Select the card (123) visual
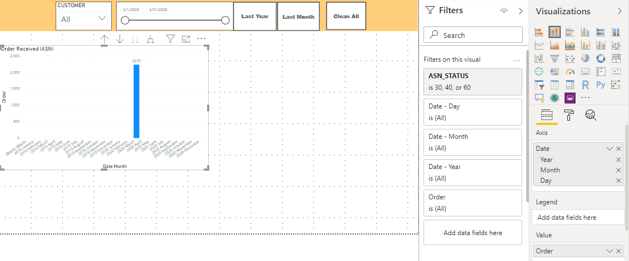 (x=585, y=72)
